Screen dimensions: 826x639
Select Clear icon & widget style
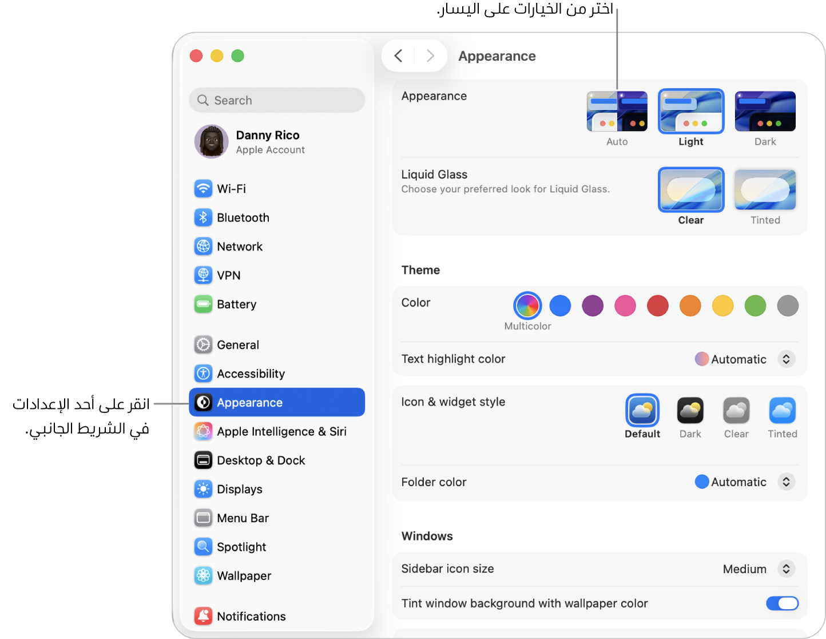736,418
